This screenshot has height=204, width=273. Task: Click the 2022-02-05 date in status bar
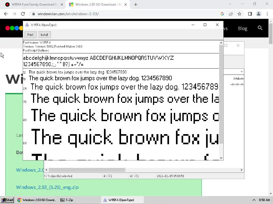pos(170,176)
